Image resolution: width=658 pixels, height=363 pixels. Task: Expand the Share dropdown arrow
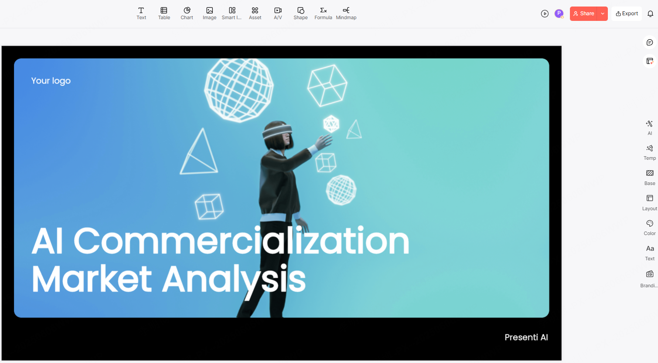click(603, 13)
